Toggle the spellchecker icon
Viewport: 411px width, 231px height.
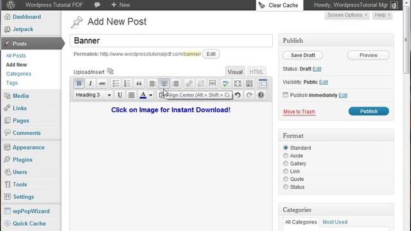click(x=225, y=83)
